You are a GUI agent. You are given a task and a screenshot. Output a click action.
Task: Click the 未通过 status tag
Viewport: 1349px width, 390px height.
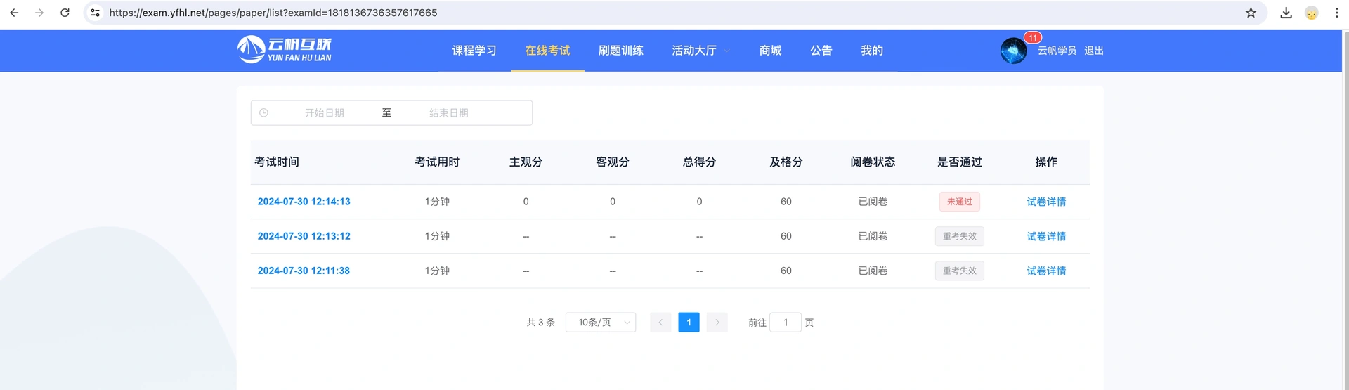[960, 202]
